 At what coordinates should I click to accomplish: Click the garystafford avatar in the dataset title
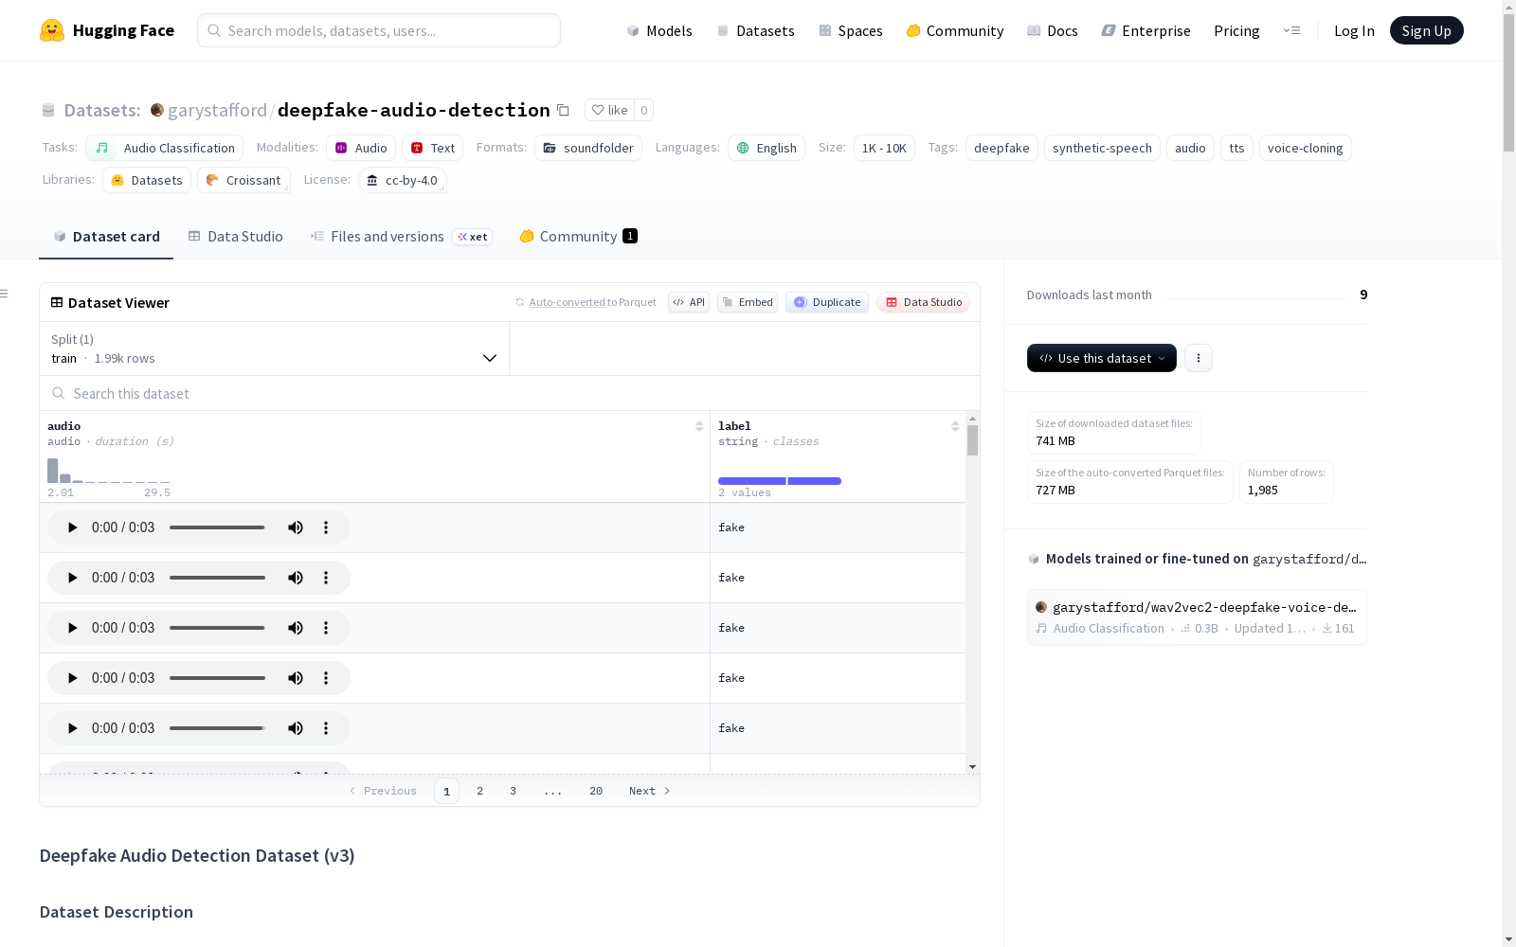point(157,110)
